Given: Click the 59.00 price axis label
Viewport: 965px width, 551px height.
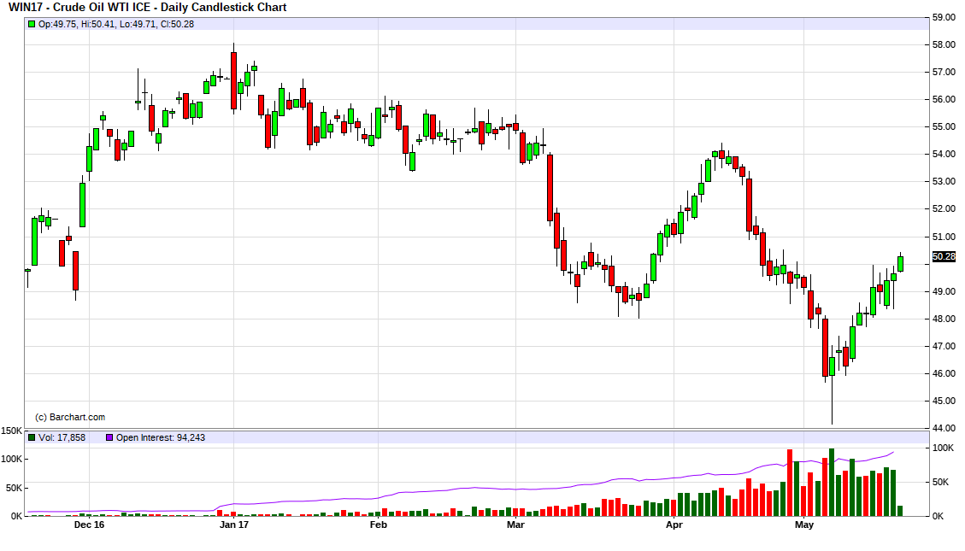Looking at the screenshot, I should (943, 17).
